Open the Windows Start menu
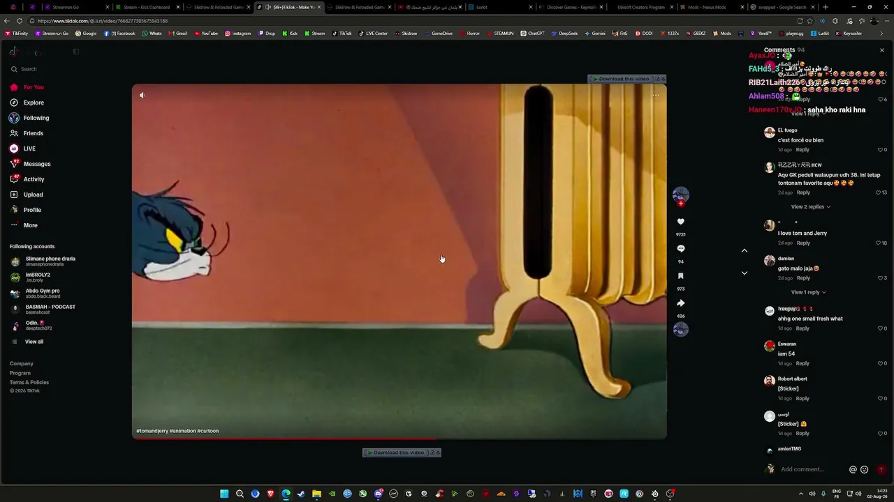 [x=224, y=494]
